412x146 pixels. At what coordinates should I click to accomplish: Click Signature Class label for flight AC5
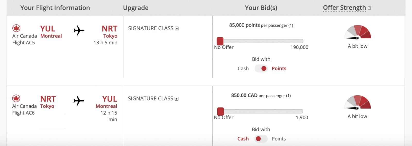tap(151, 28)
